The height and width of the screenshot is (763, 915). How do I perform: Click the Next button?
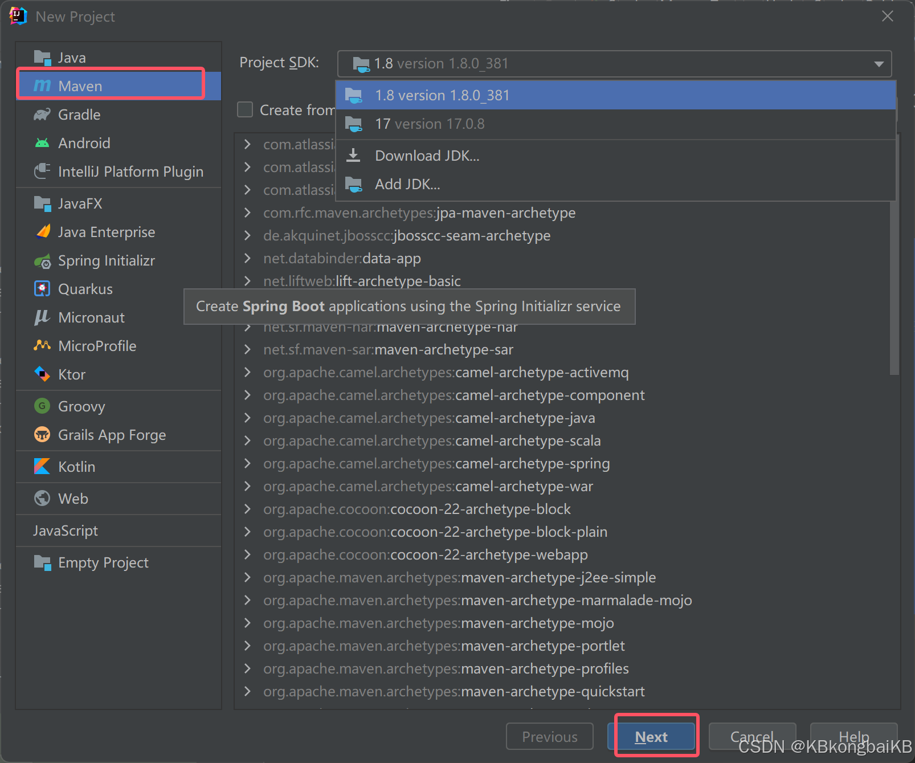[x=652, y=737]
